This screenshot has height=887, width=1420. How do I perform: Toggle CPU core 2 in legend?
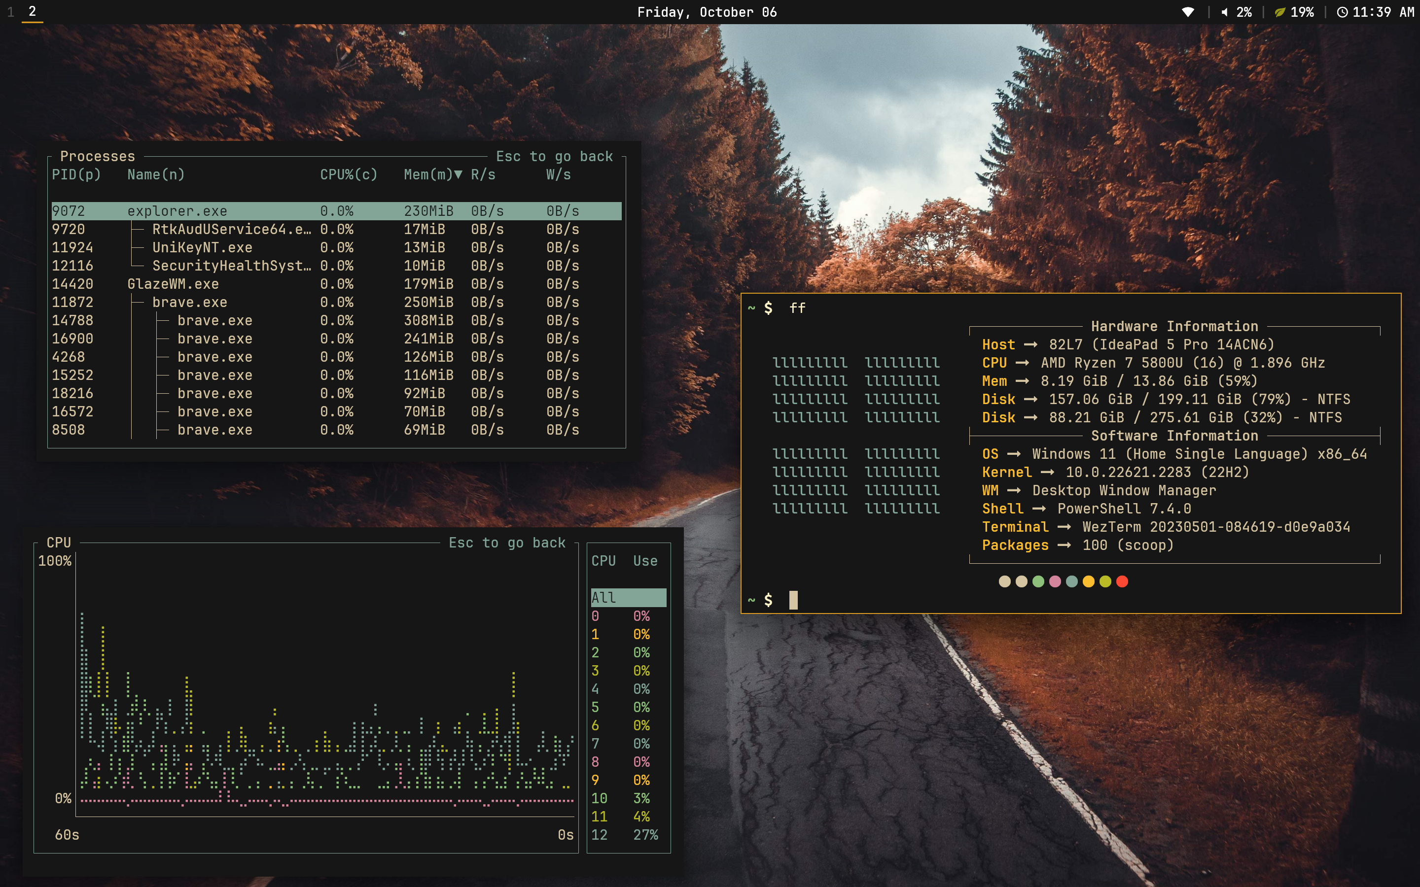click(x=629, y=652)
